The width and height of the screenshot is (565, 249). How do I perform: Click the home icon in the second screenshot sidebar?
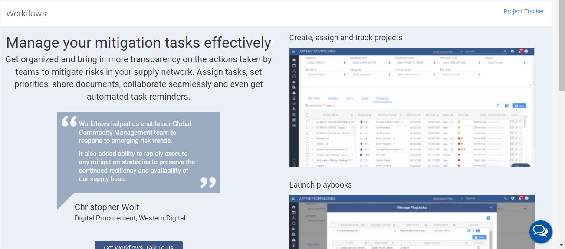pyautogui.click(x=294, y=207)
